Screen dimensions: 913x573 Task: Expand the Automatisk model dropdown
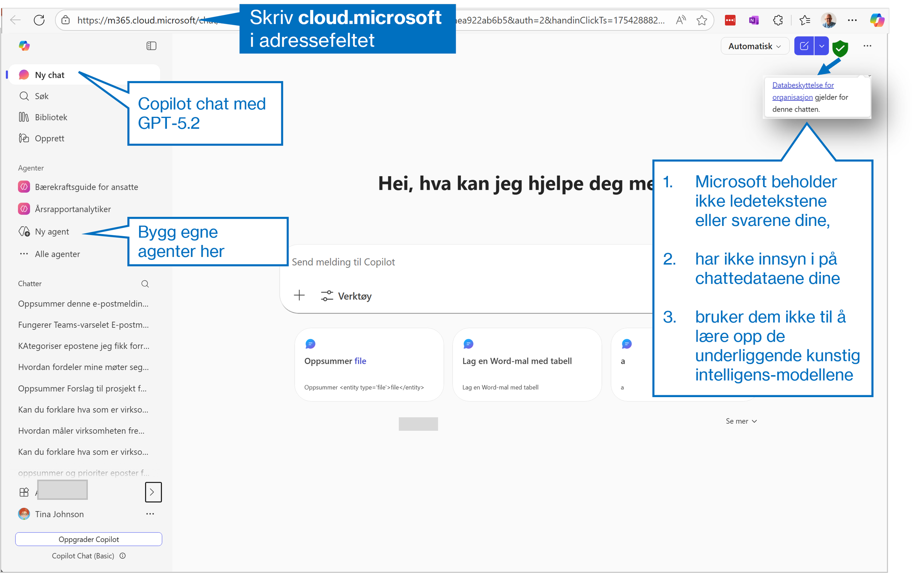tap(754, 46)
